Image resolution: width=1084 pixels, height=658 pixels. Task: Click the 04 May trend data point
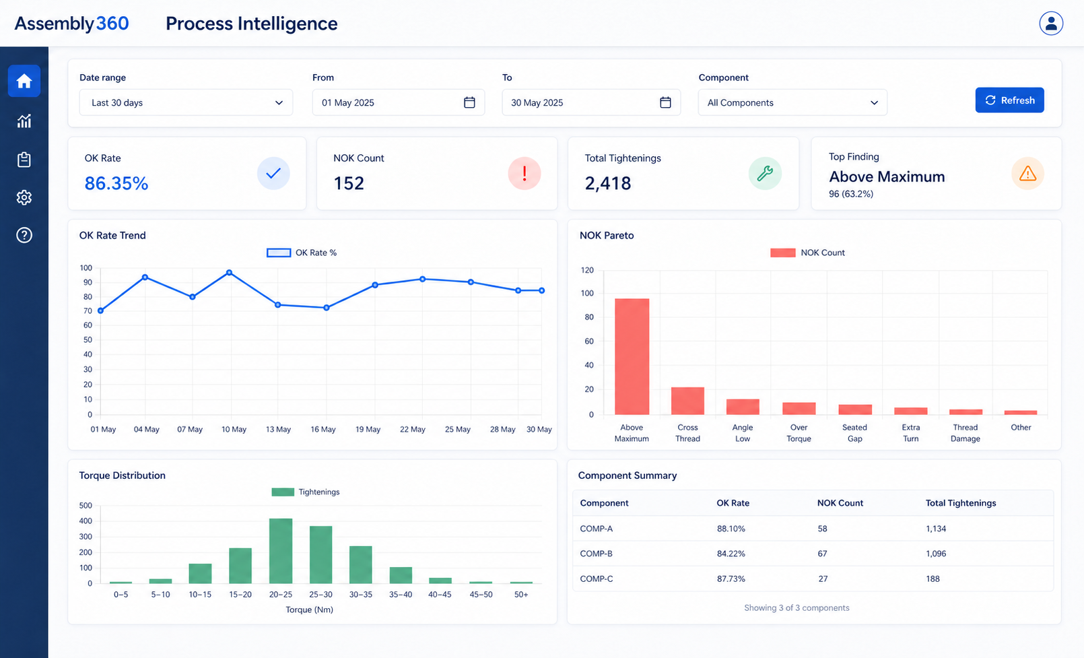point(145,277)
